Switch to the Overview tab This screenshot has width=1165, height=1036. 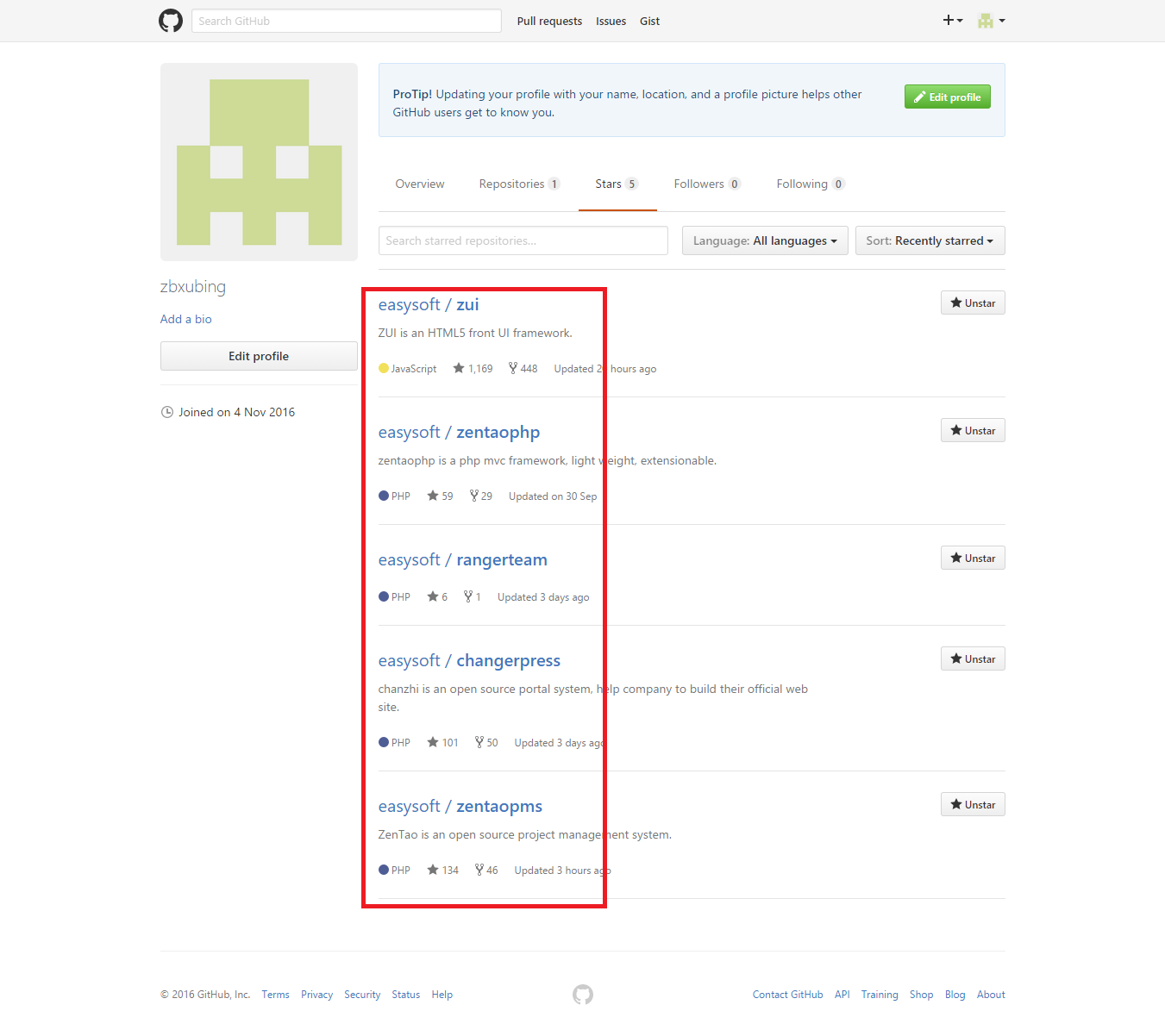(x=420, y=184)
